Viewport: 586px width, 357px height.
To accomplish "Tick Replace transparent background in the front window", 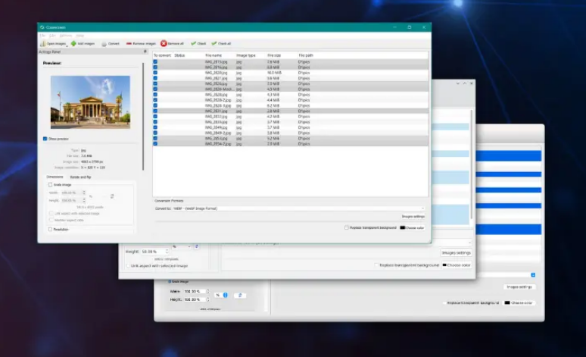I will coord(347,227).
